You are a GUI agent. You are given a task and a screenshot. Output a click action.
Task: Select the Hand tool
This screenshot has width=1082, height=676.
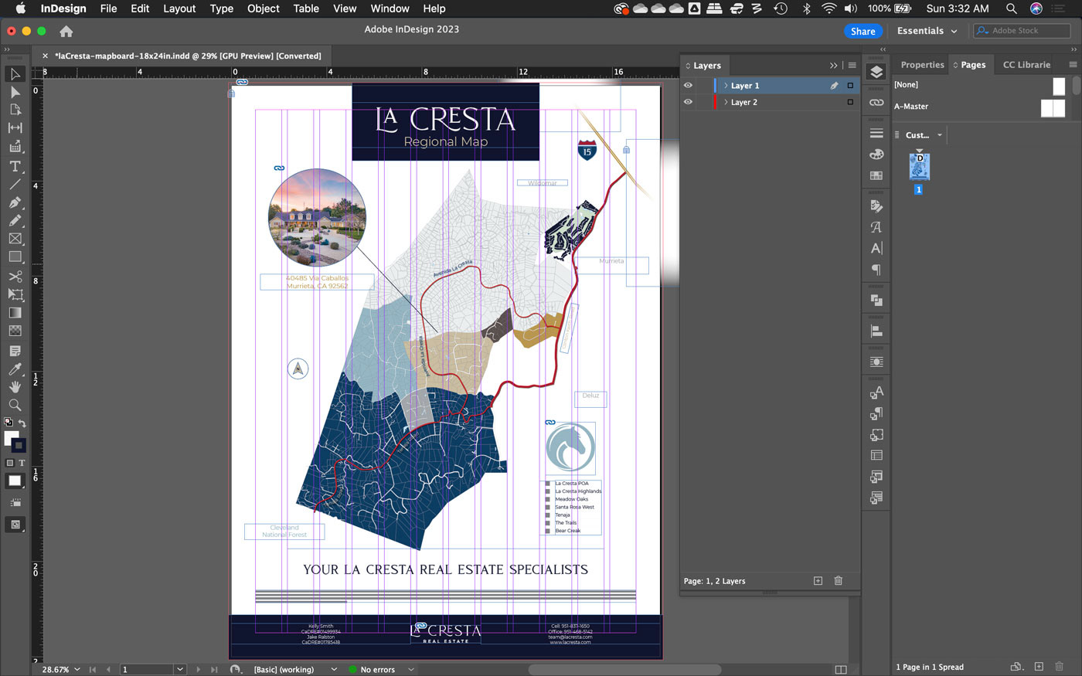click(15, 386)
